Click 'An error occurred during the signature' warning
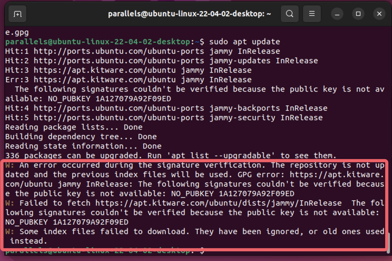The height and width of the screenshot is (261, 392). pos(195,179)
